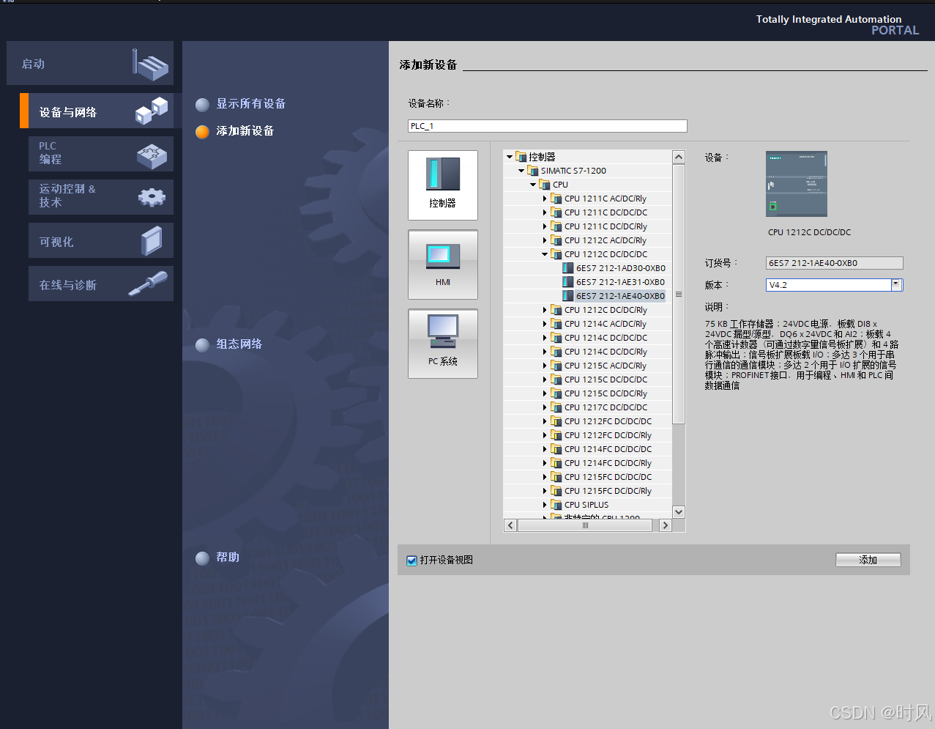This screenshot has width=935, height=729.
Task: Click the folder icon of CPU SIPLUS
Action: 556,505
